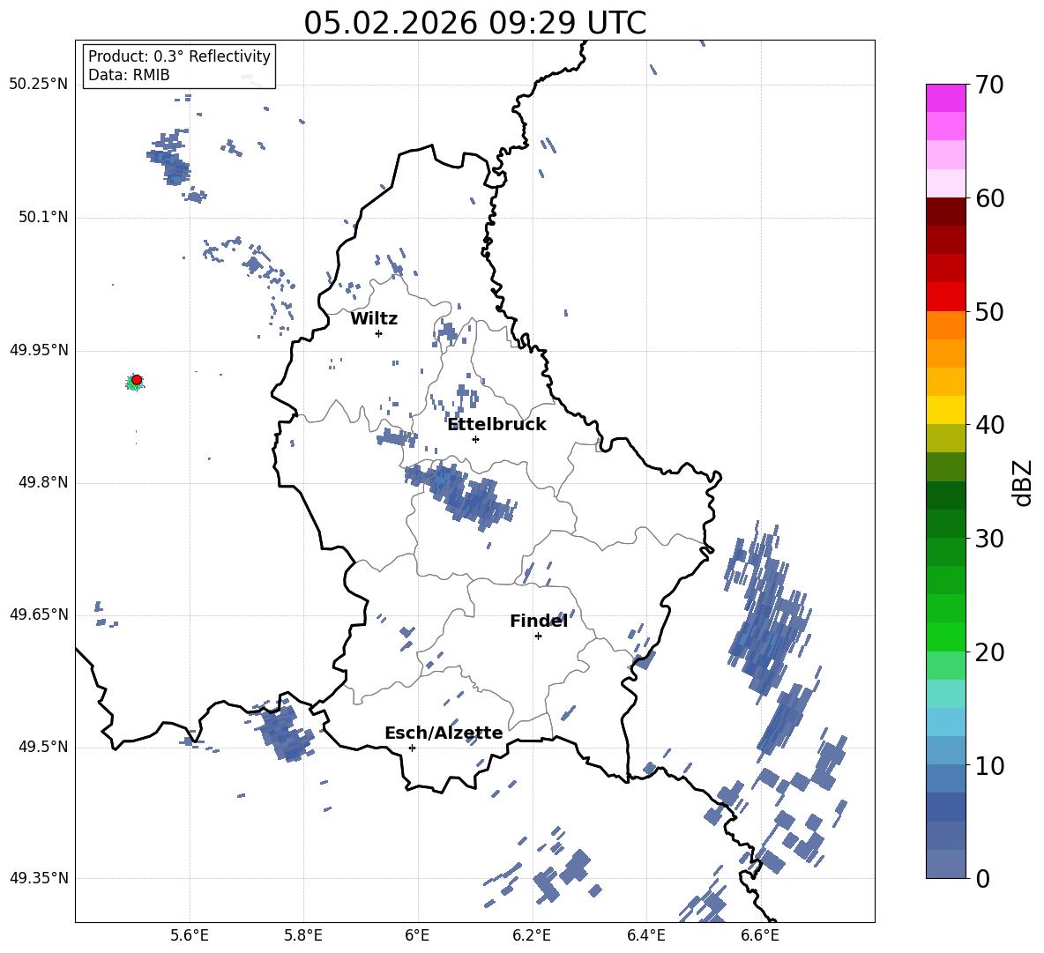Click the Esch/Alzette location cross marker

[412, 748]
